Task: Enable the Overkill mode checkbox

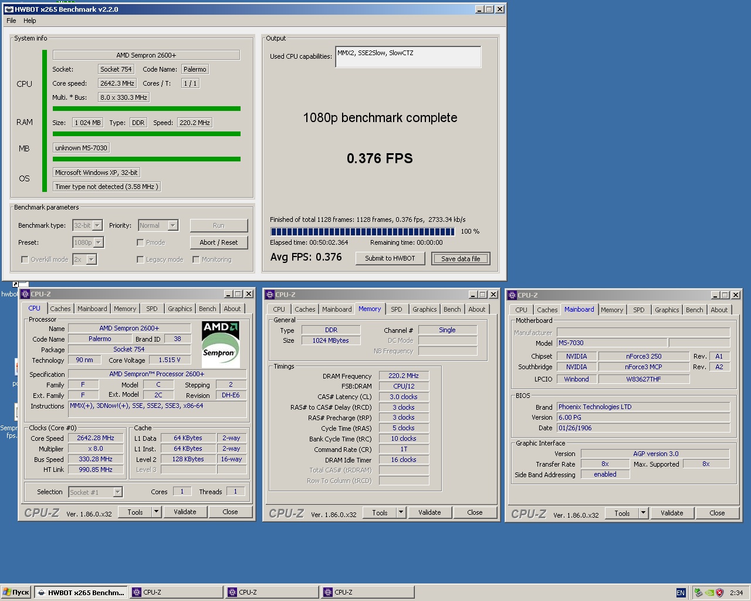Action: pyautogui.click(x=25, y=259)
